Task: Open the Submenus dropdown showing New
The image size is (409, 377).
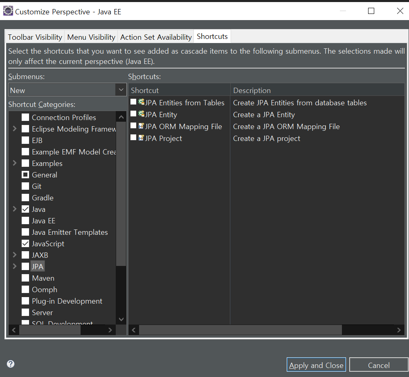Action: pos(67,90)
